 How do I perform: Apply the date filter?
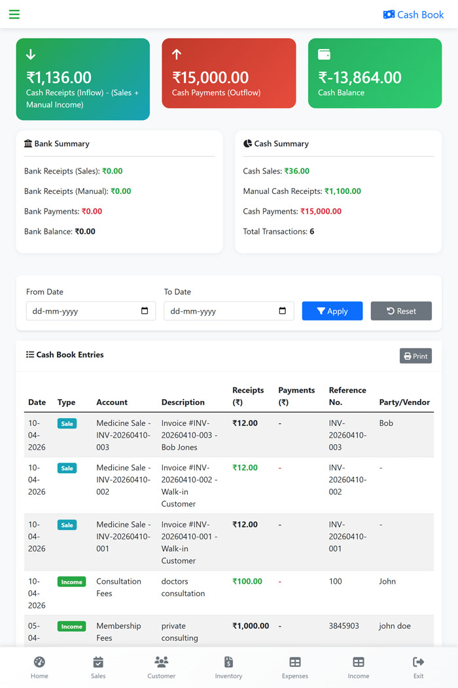(x=332, y=311)
